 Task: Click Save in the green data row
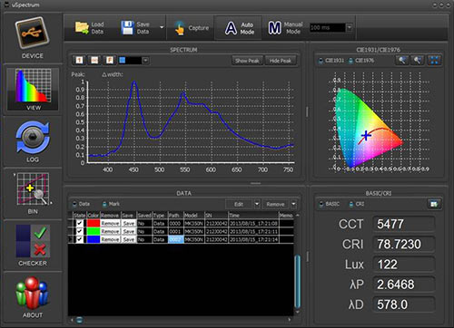tap(129, 231)
